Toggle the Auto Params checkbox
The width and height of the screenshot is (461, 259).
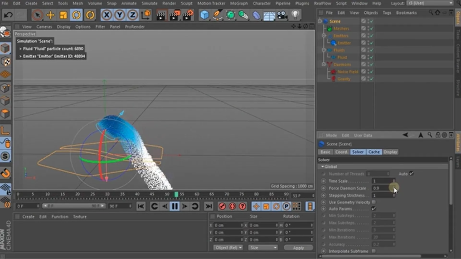coord(373,209)
